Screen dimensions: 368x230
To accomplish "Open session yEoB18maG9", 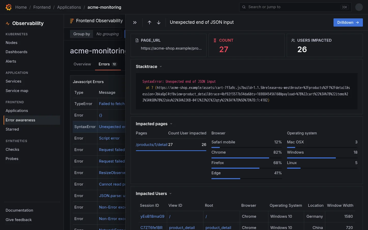I will pos(152,216).
